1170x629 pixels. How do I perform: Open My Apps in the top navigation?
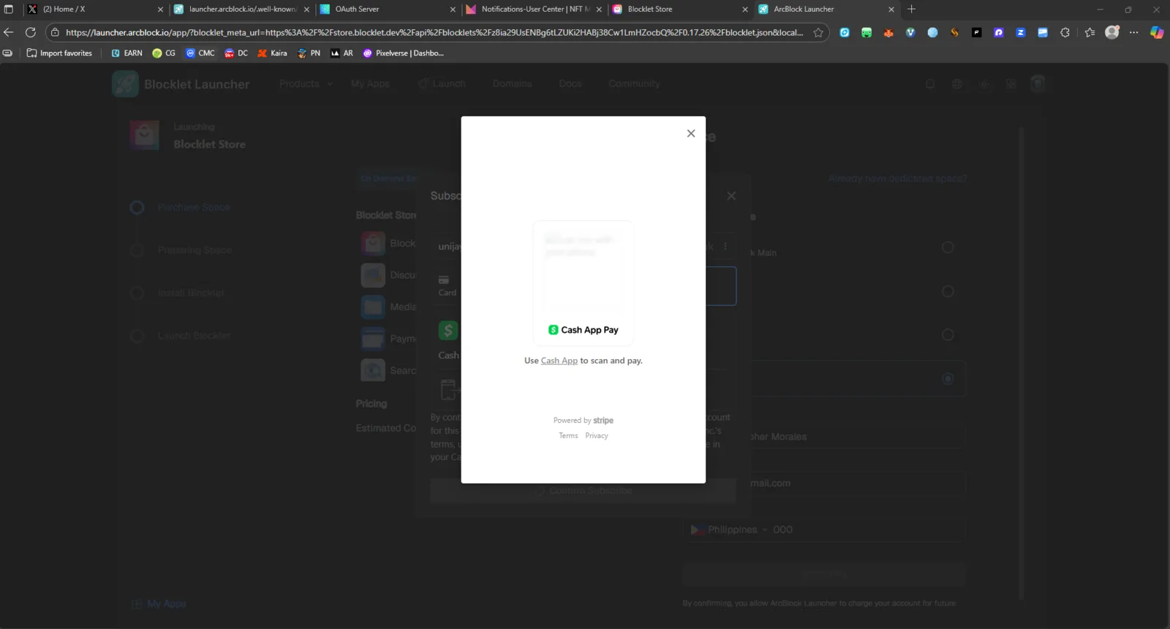370,84
